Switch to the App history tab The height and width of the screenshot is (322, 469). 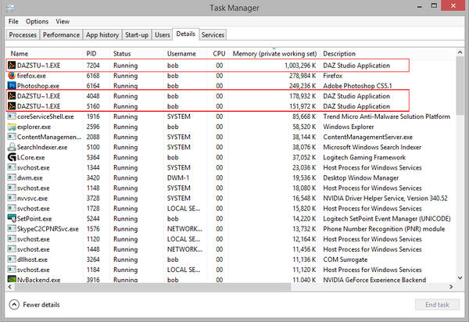pos(102,35)
